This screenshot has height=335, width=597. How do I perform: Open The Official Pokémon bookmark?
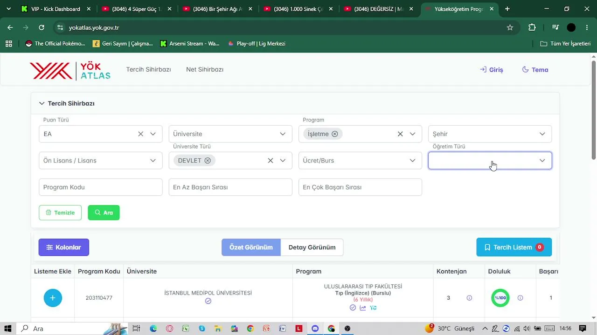(x=56, y=44)
